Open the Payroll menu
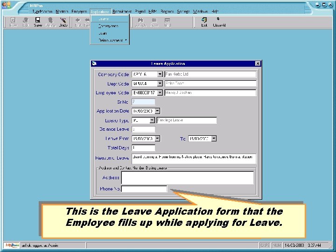The image size is (336, 252). coord(140,12)
